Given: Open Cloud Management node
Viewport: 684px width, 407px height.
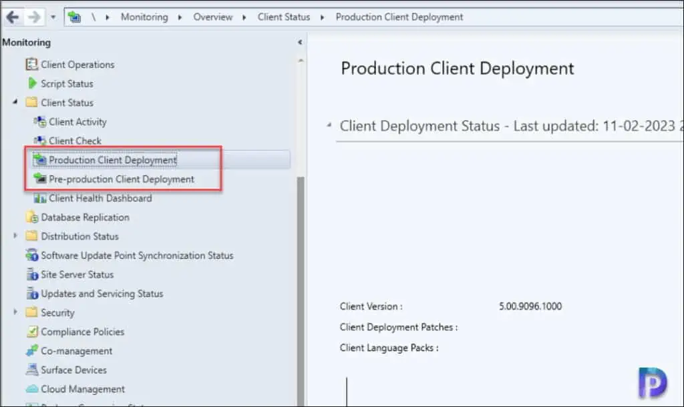Looking at the screenshot, I should 83,389.
